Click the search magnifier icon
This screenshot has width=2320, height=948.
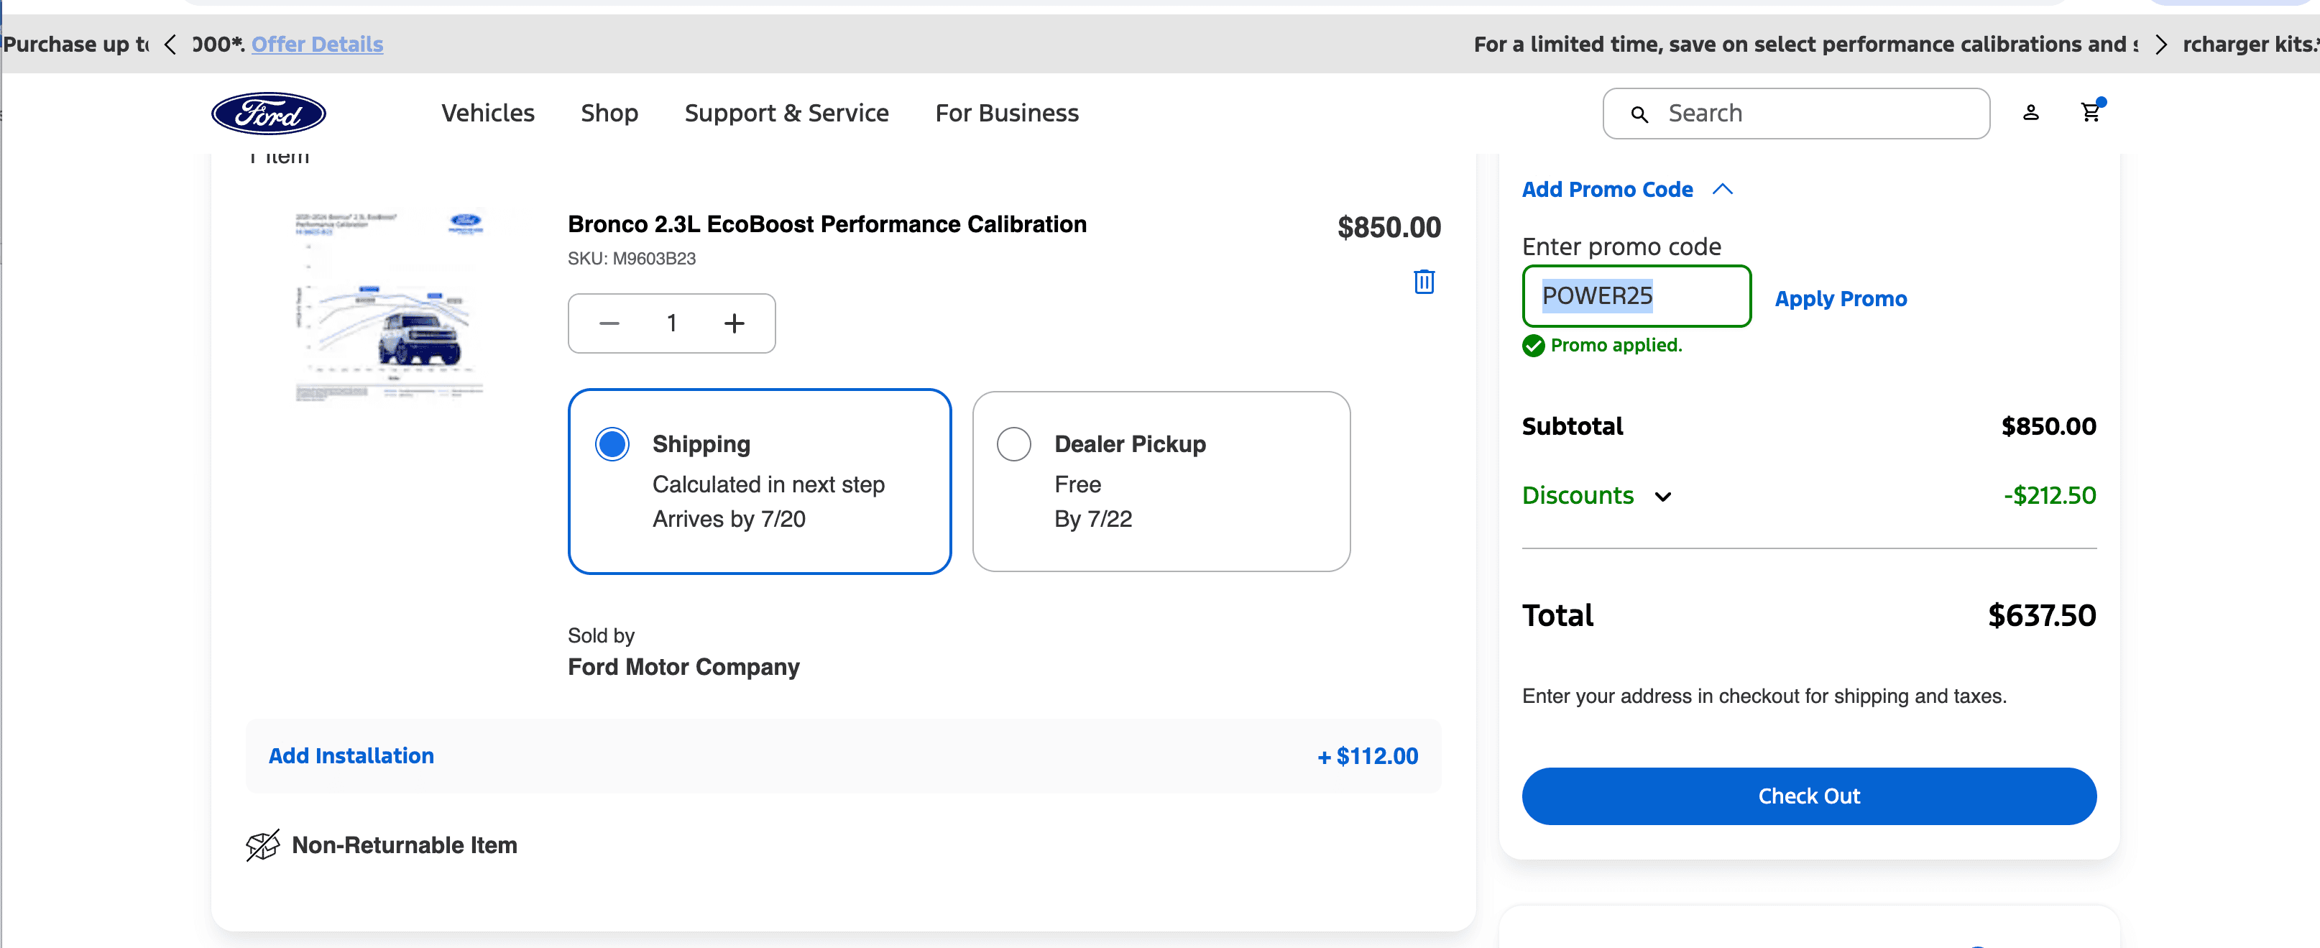pos(1640,114)
